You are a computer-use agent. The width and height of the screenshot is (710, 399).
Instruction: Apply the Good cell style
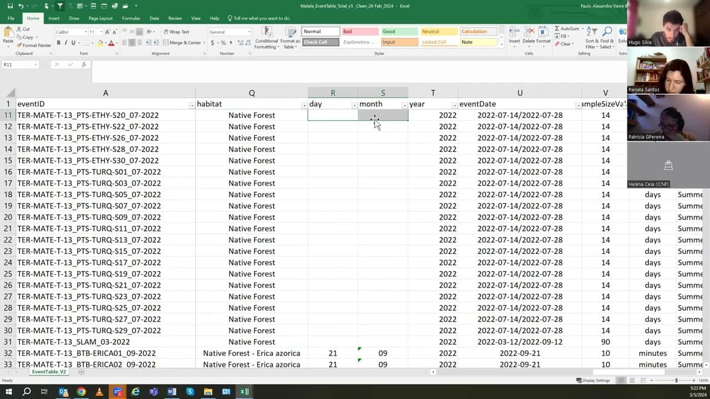(399, 32)
